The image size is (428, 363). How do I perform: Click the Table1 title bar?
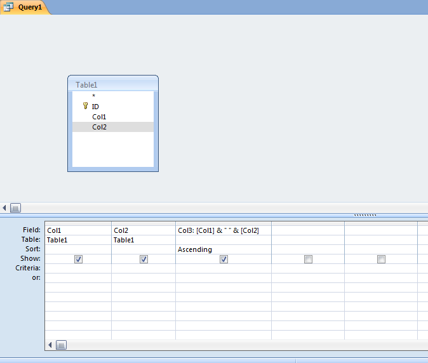[113, 84]
